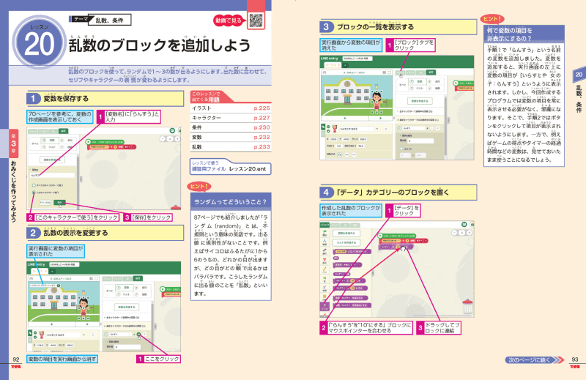The width and height of the screenshot is (586, 380).
Task: Choose the red 見た目 looks category in step 4
Action: (324, 261)
